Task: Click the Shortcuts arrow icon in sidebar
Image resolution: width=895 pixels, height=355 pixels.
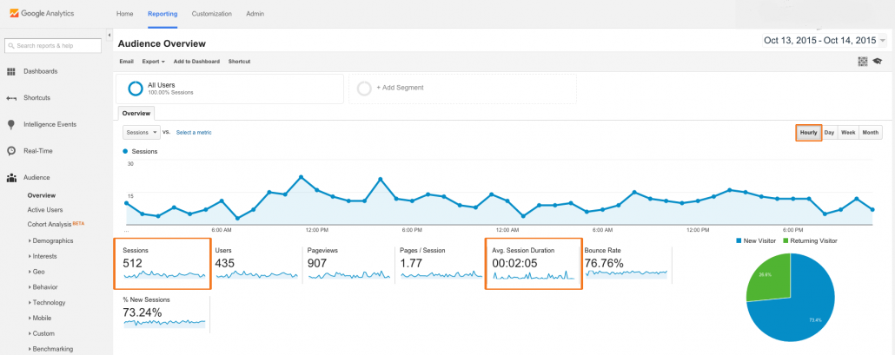Action: click(x=11, y=98)
